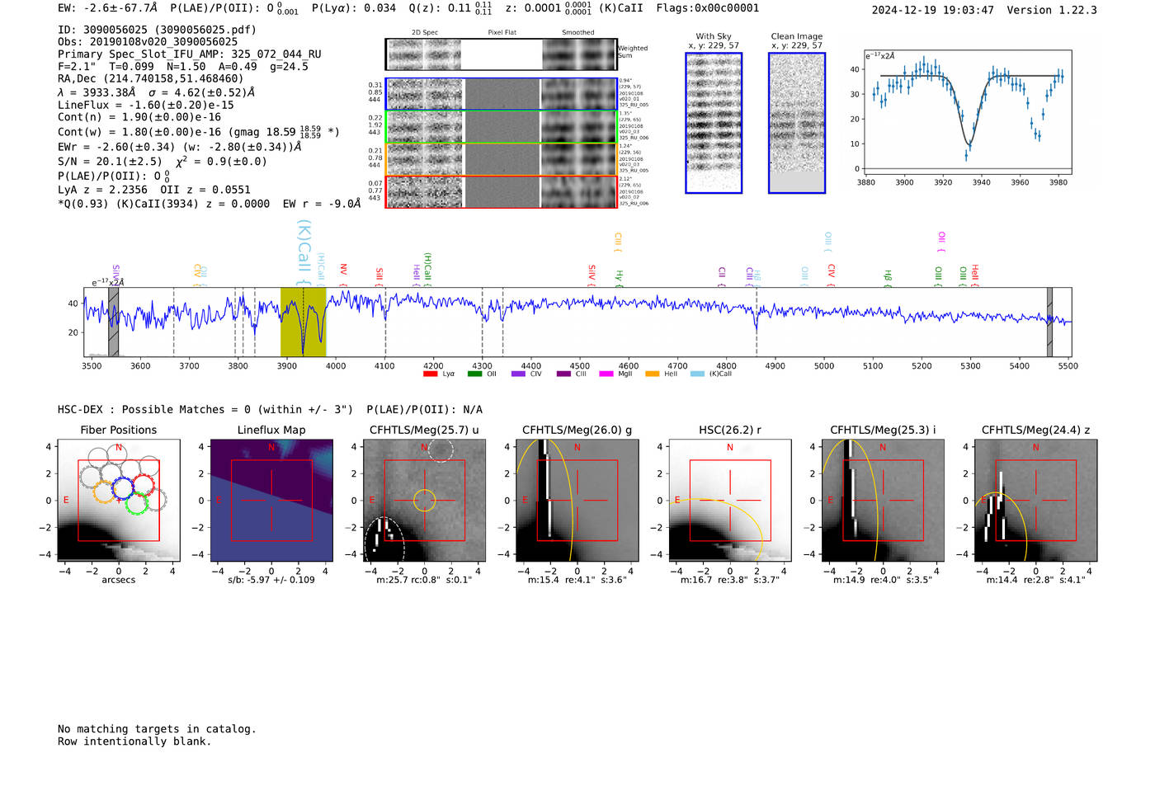This screenshot has height=786, width=1155.
Task: Click the HSC-DEX Possible Matches line
Action: [270, 410]
